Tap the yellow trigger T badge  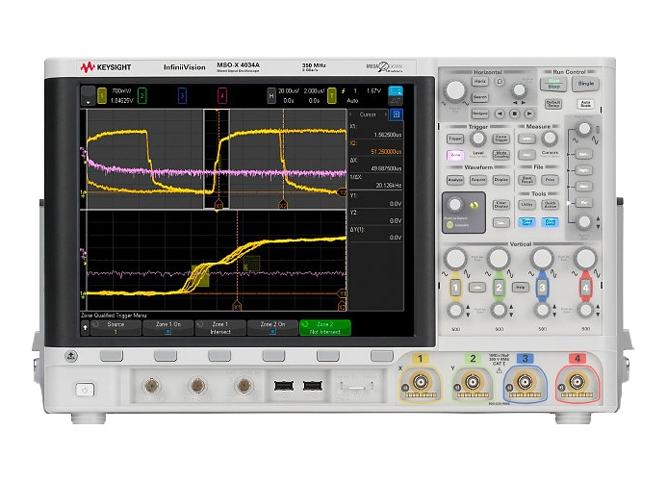point(332,95)
